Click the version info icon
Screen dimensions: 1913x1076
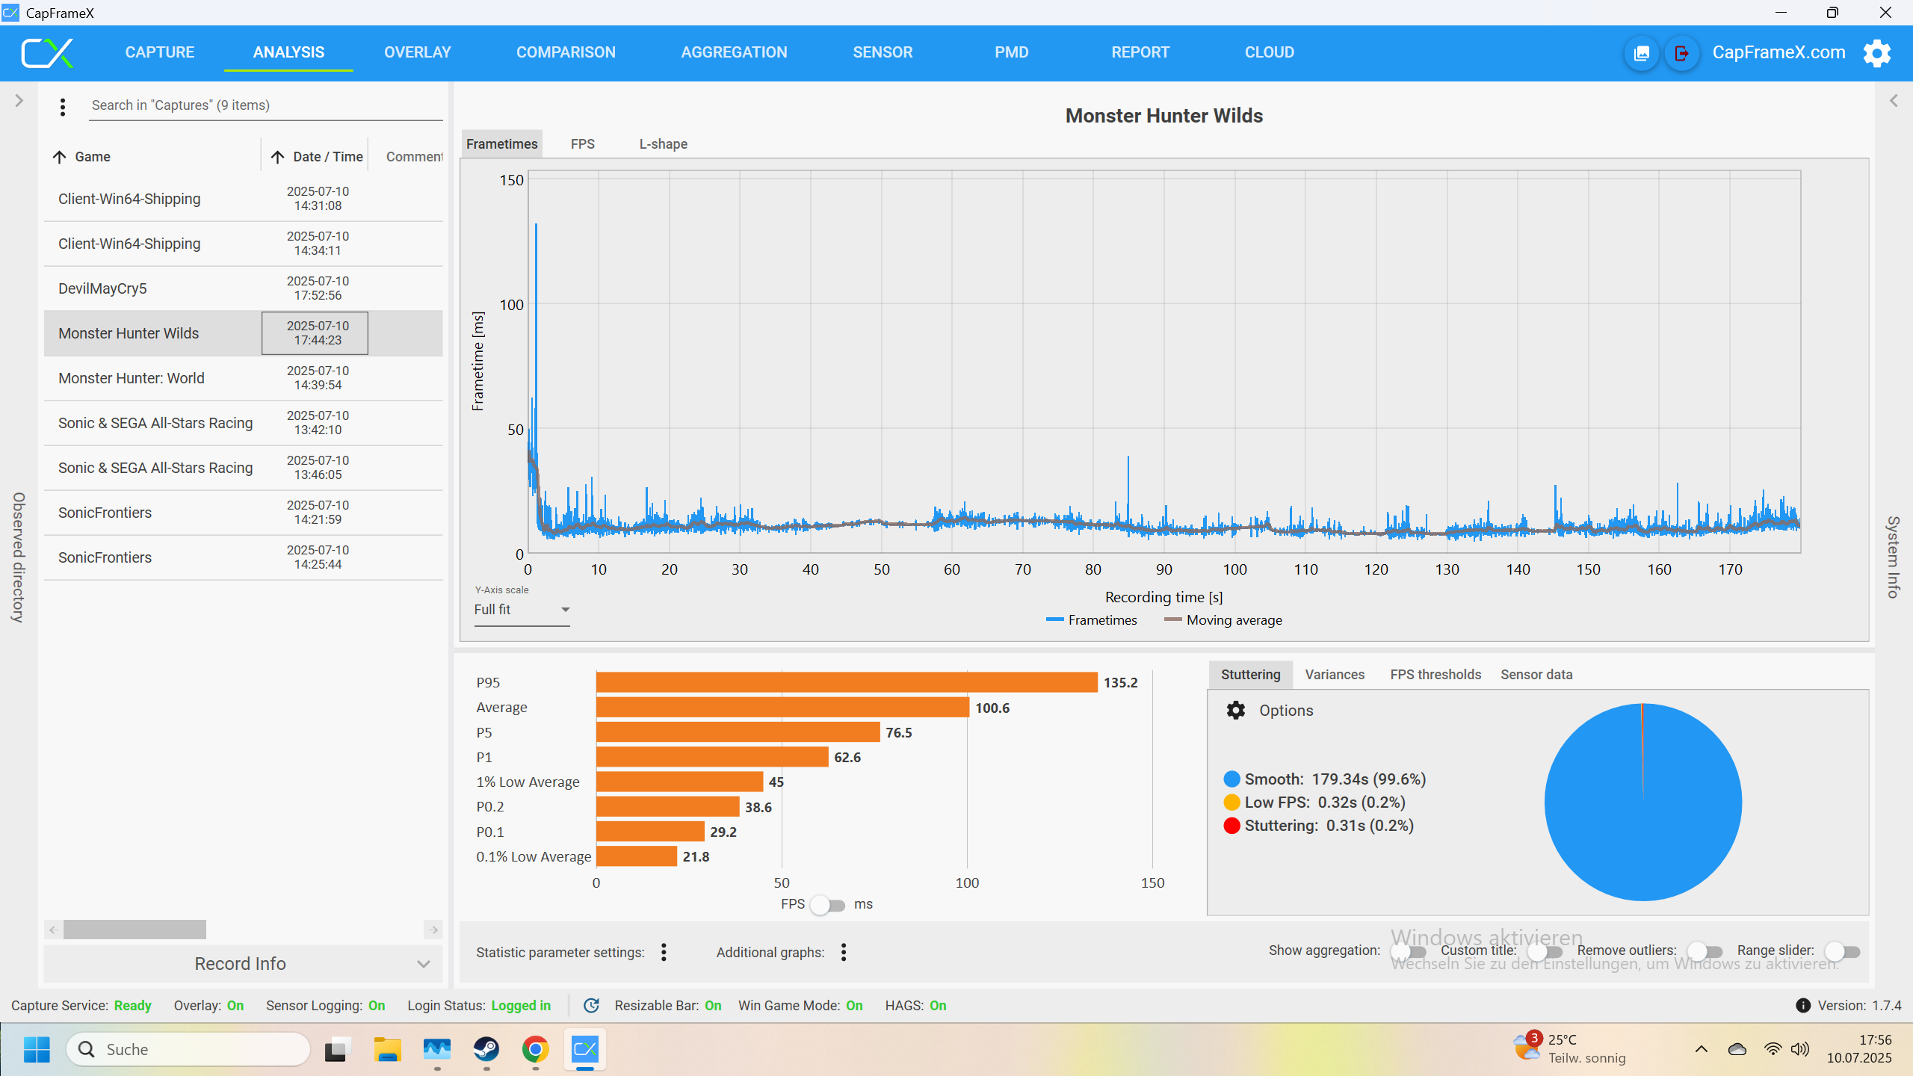coord(1802,1006)
